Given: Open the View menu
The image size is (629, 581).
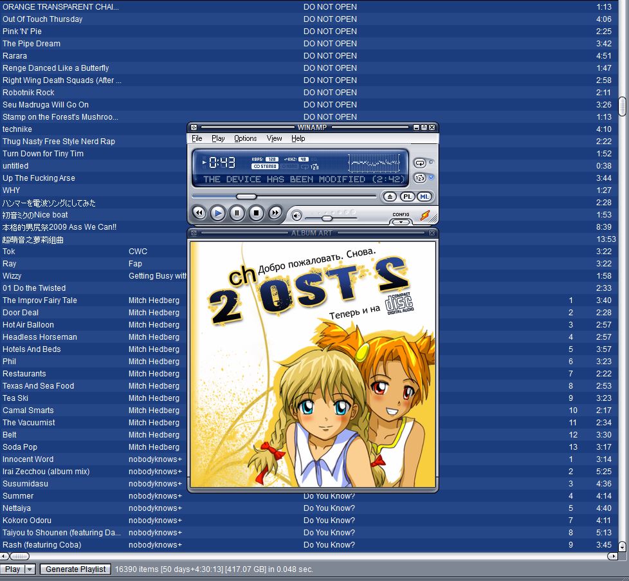Looking at the screenshot, I should click(275, 138).
